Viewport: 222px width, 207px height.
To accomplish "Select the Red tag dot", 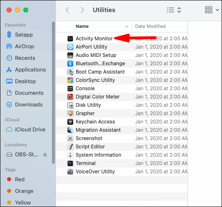I will coord(9,179).
